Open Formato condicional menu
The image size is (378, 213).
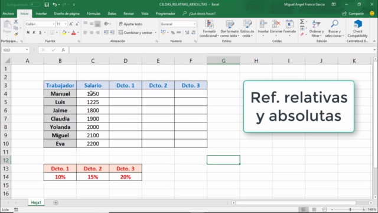coord(209,28)
